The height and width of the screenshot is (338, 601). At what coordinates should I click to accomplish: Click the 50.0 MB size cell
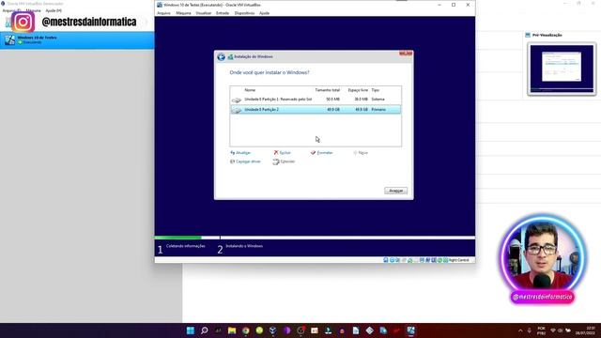pyautogui.click(x=332, y=100)
